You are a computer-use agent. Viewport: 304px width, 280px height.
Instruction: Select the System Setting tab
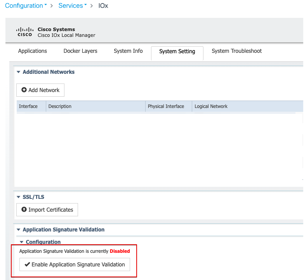point(177,51)
